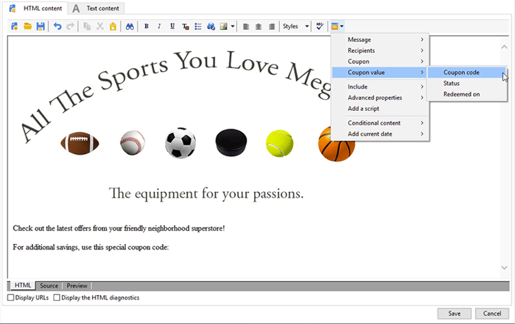Click the Undo arrow icon
515x324 pixels.
coord(58,26)
